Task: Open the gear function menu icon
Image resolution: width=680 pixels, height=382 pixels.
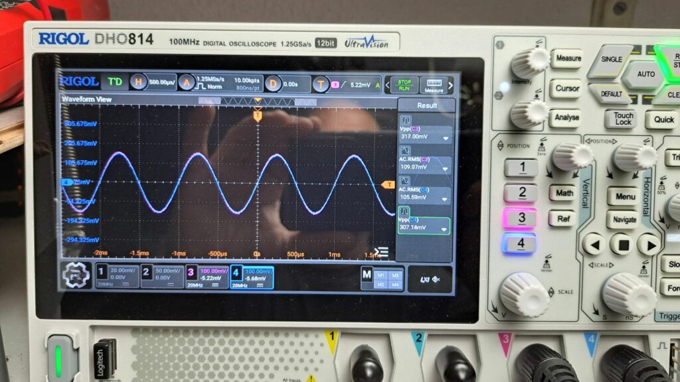Action: [x=76, y=275]
